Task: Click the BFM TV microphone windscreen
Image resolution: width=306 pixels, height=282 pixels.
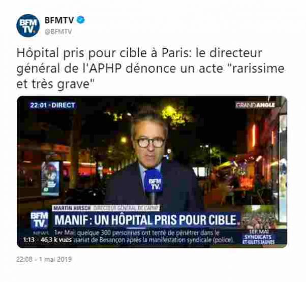Action: coord(154,182)
